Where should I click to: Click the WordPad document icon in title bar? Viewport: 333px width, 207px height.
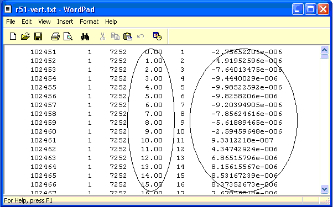[x=8, y=9]
